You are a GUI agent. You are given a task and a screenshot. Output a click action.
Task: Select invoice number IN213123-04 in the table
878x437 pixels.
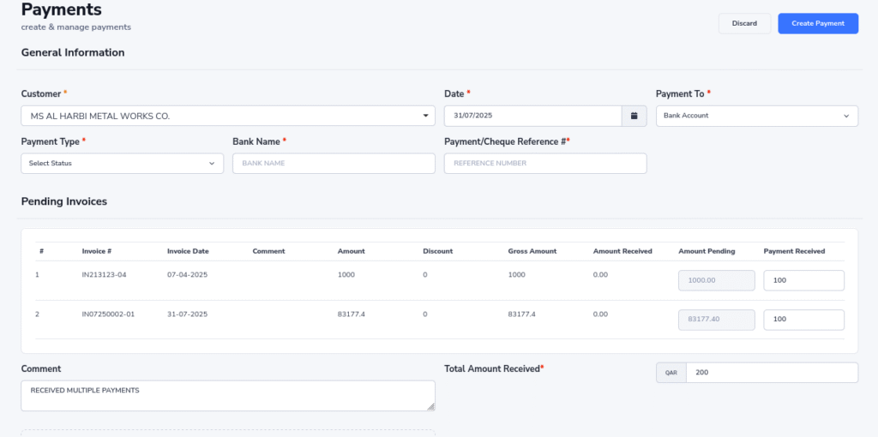(x=104, y=275)
